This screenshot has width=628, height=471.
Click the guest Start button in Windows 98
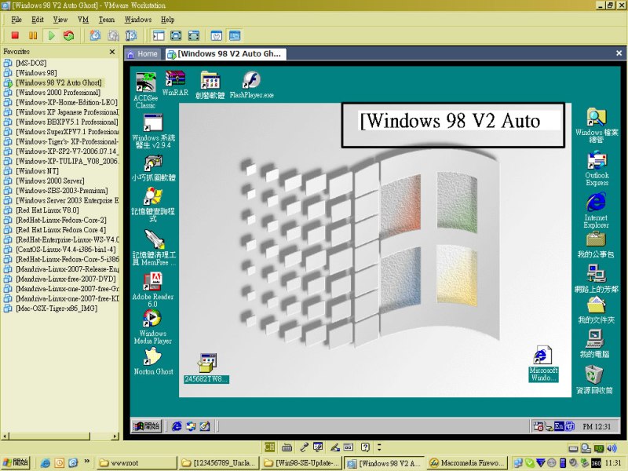coord(146,426)
